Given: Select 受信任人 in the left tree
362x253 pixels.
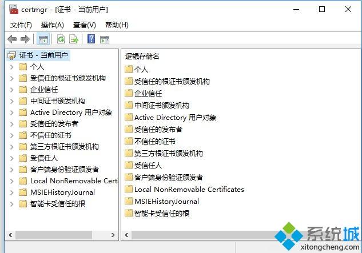Looking at the screenshot, I should point(44,158).
